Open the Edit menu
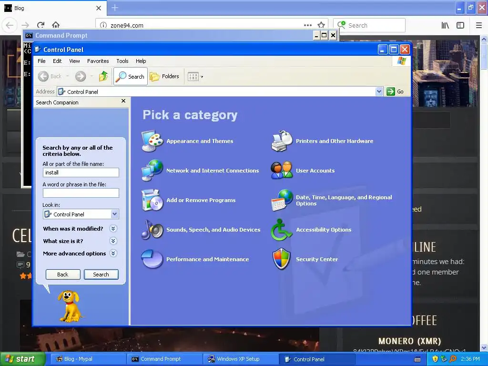 click(57, 61)
